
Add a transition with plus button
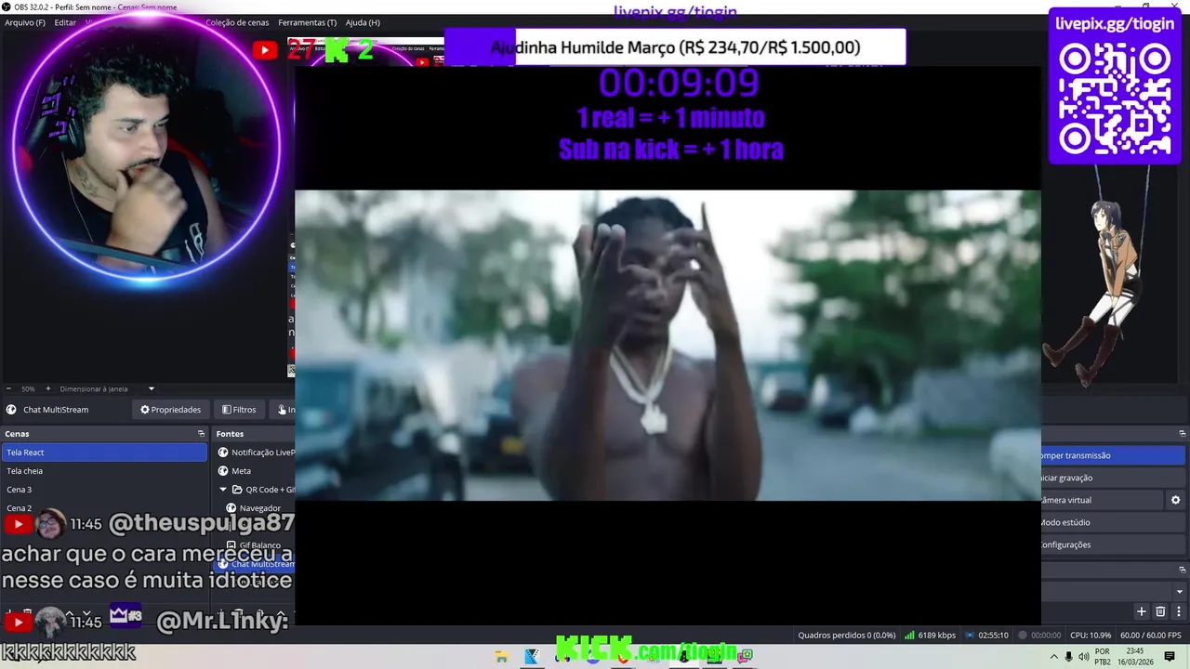(1142, 611)
